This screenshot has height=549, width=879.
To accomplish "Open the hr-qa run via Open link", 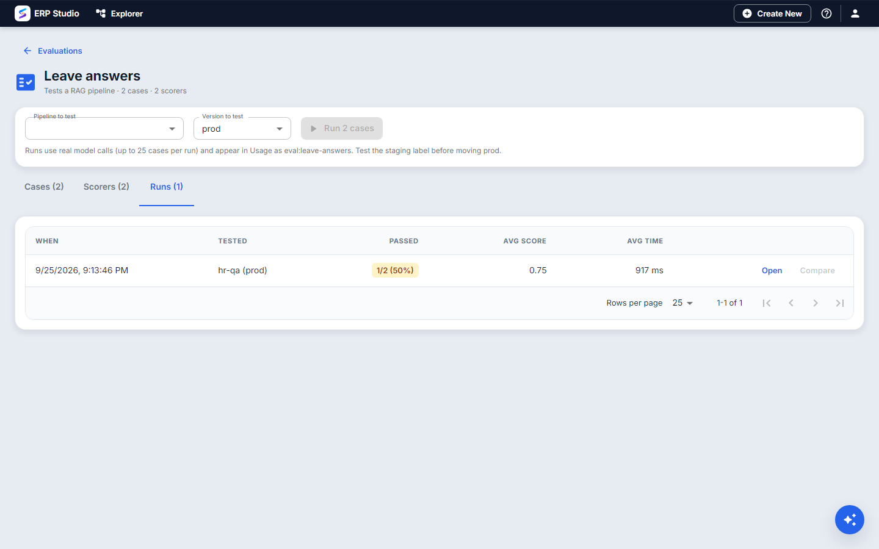I will coord(772,271).
